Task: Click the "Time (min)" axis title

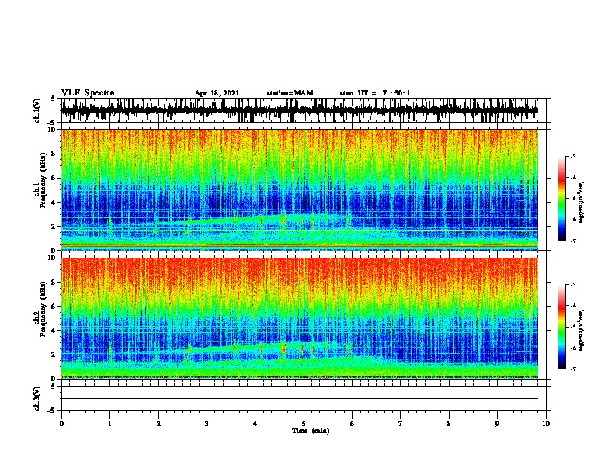Action: (311, 431)
